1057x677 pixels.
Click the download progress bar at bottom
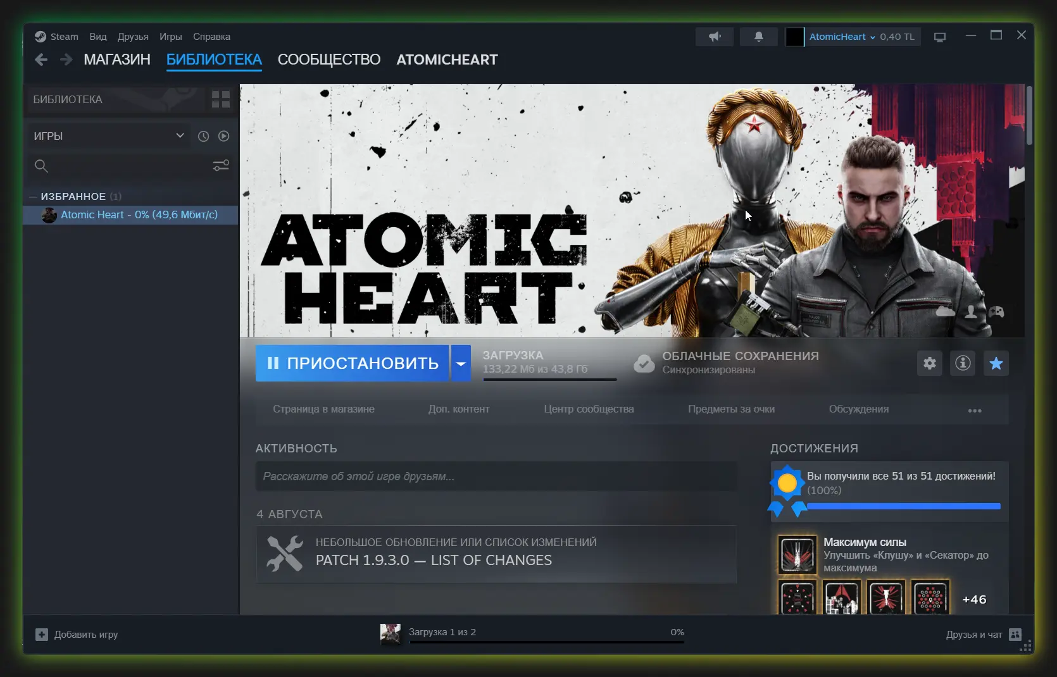[546, 642]
